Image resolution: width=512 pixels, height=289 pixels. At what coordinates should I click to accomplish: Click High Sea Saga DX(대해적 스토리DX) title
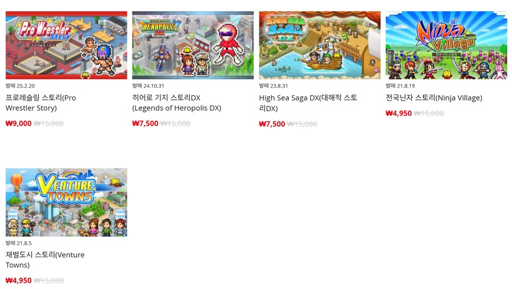click(308, 103)
